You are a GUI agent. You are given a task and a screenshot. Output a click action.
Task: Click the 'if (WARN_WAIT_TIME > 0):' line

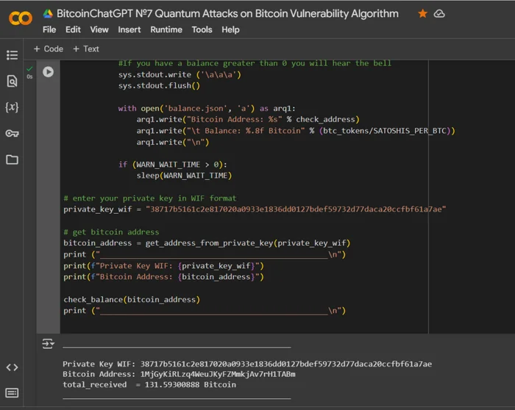click(172, 165)
